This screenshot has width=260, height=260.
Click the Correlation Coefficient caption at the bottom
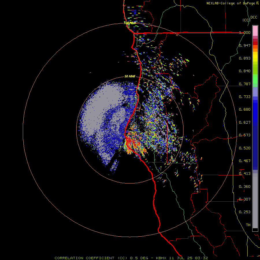tap(131, 258)
